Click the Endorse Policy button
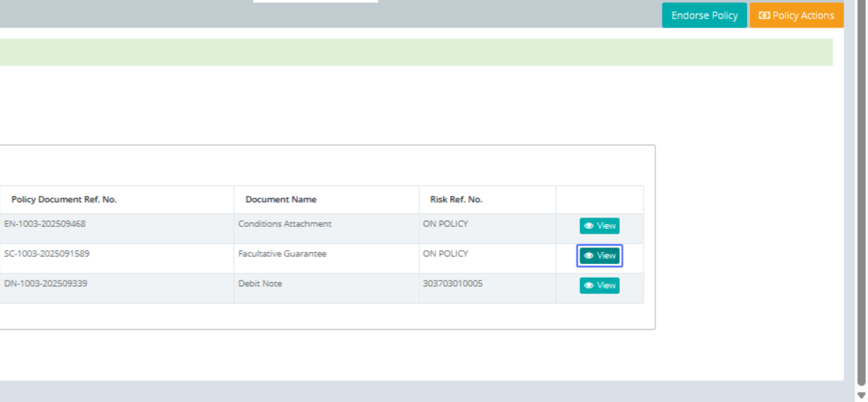The image size is (868, 402). pos(704,15)
